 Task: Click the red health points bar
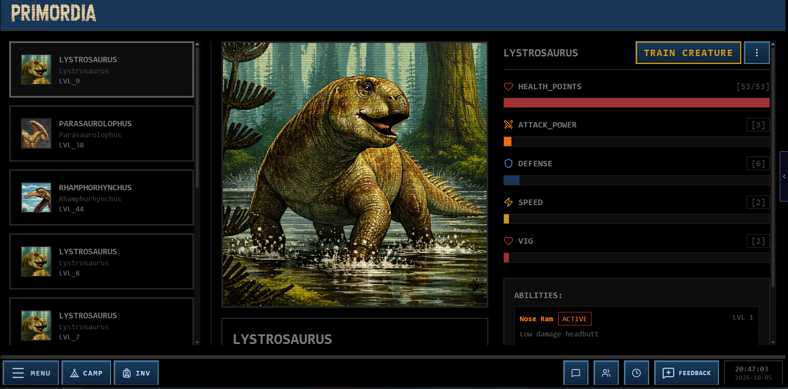pyautogui.click(x=636, y=103)
